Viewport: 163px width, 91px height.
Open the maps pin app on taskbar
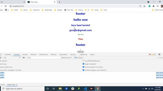pyautogui.click(x=66, y=89)
